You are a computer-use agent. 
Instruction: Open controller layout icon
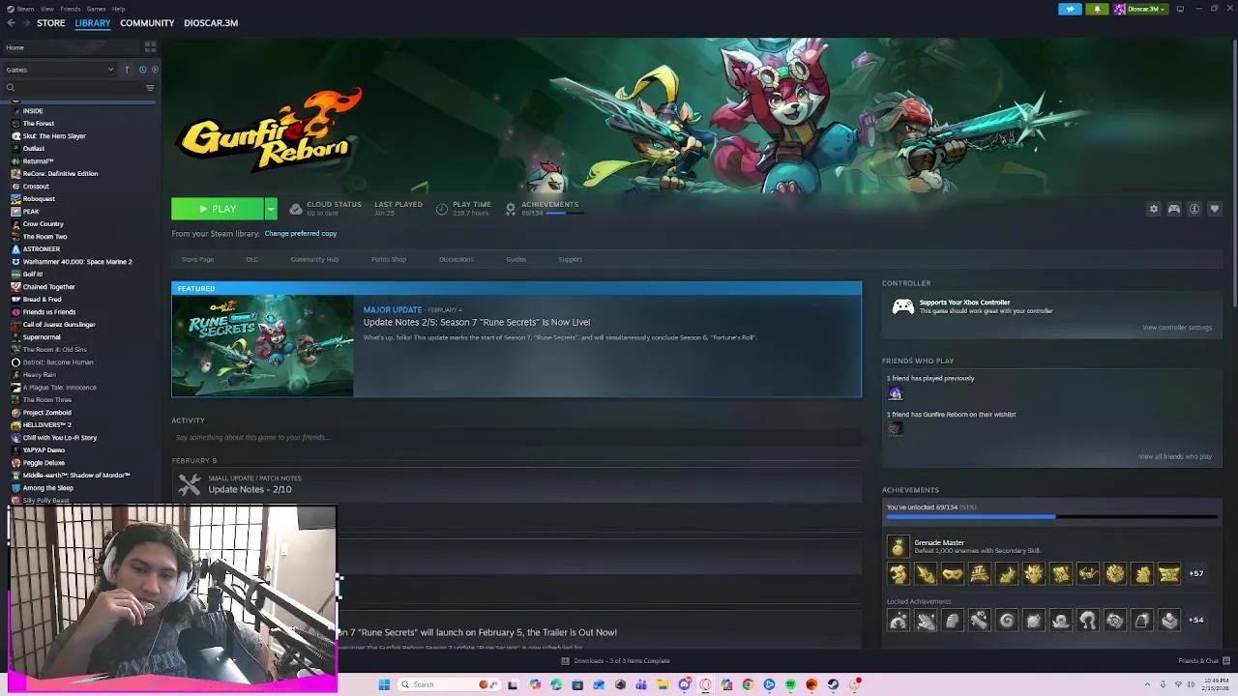point(1174,209)
